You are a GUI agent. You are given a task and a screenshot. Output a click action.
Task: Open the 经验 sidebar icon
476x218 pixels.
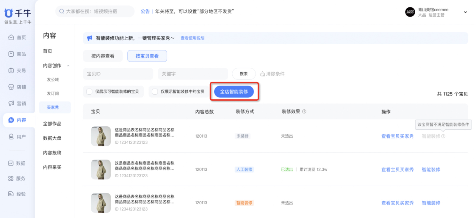[11, 194]
